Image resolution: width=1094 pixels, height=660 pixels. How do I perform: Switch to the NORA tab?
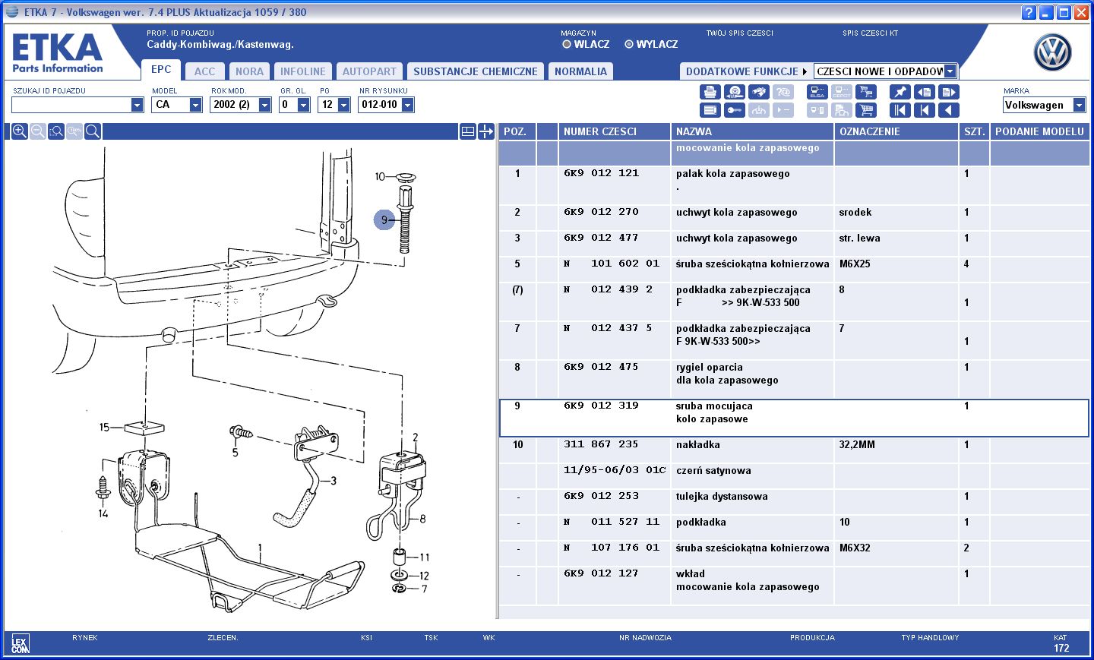[x=249, y=71]
